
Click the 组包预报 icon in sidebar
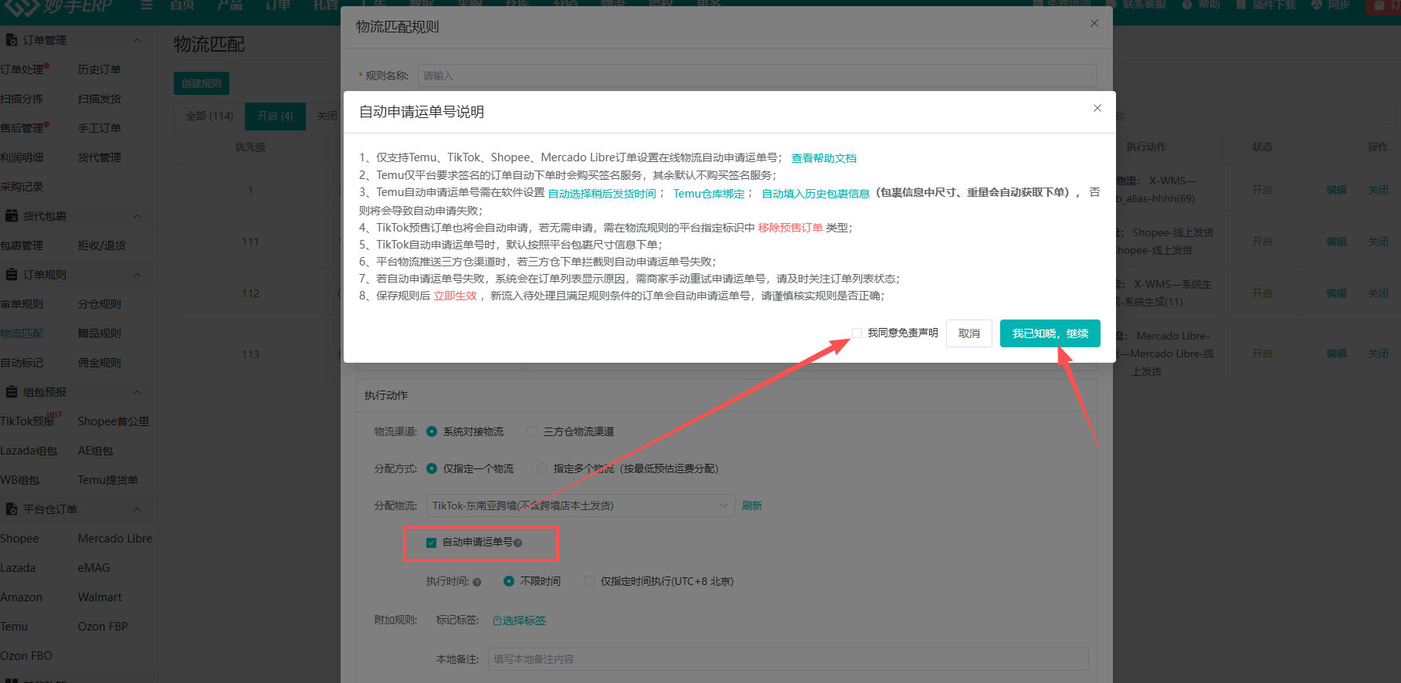(x=12, y=391)
